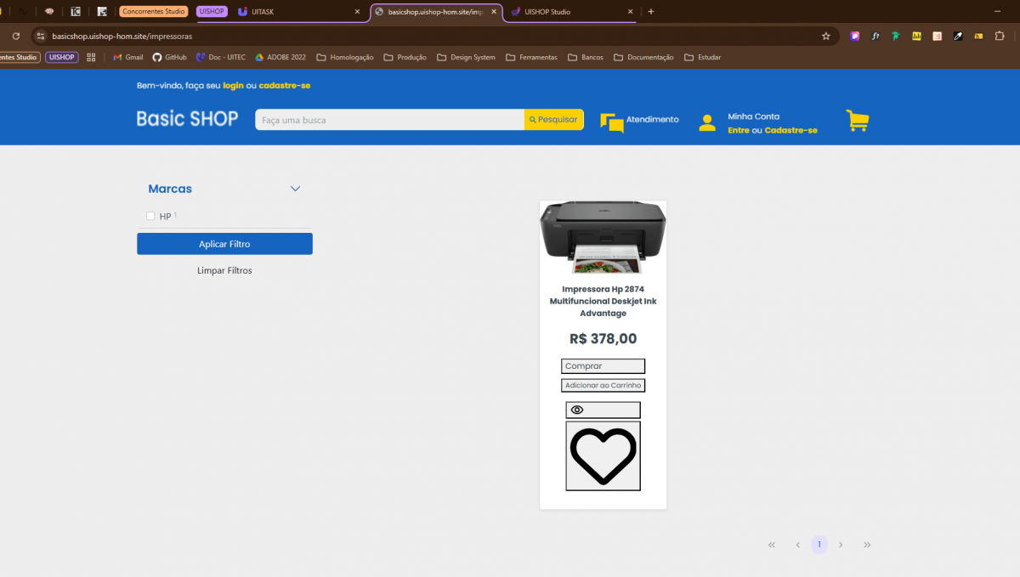Click the Atendimento chat icon

(611, 122)
